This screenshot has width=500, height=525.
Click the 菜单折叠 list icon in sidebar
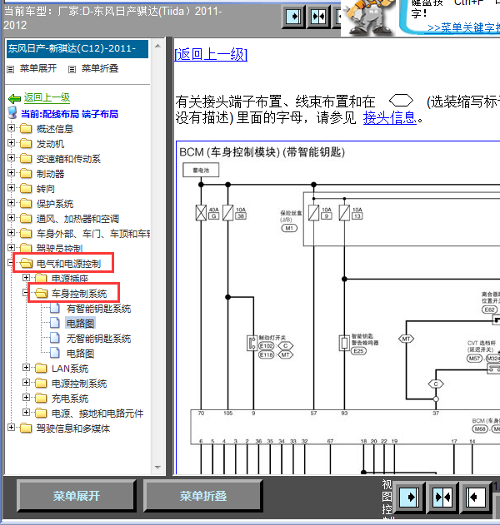(72, 69)
